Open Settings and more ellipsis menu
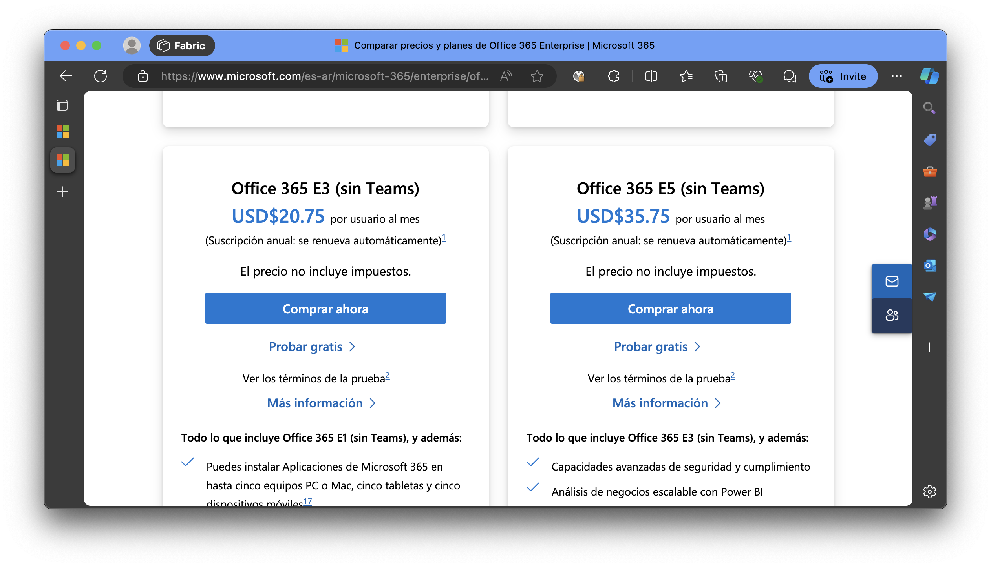The width and height of the screenshot is (991, 567). pyautogui.click(x=896, y=76)
